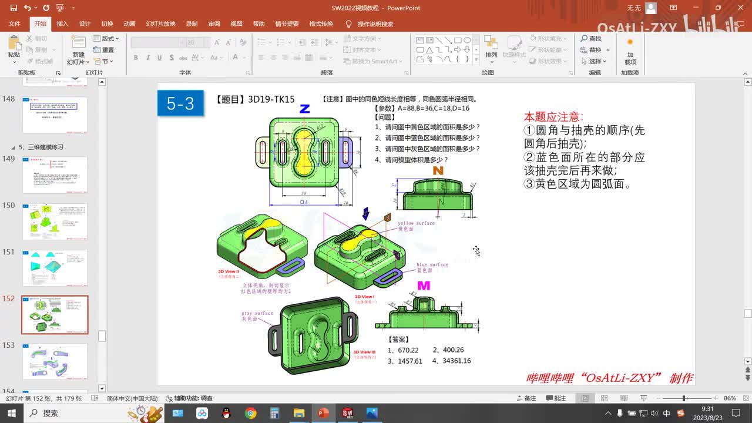Expand the shapes gallery More arrow
752x423 pixels.
[476, 60]
